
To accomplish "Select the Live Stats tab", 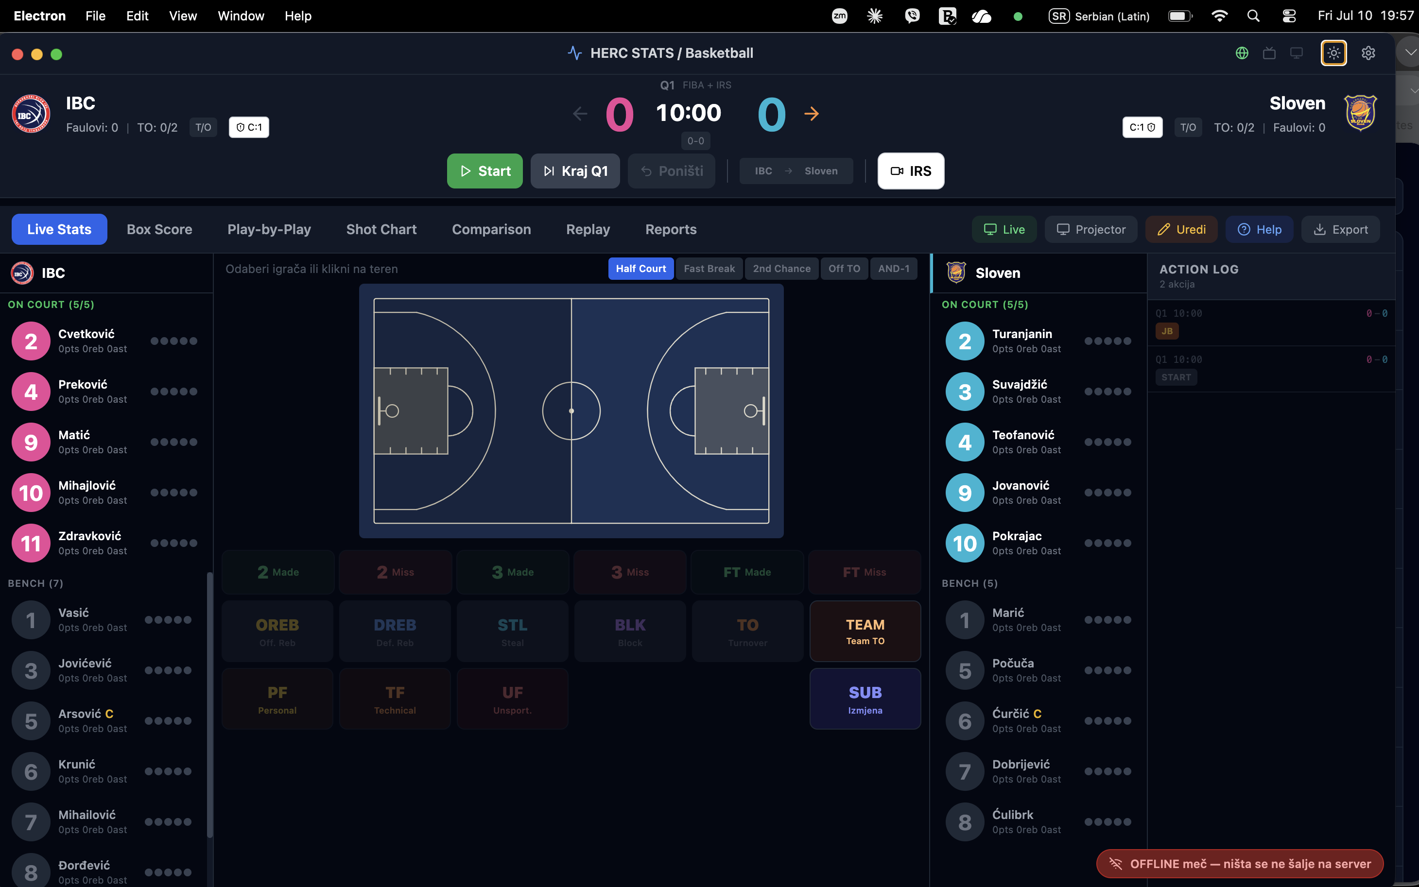I will 59,229.
